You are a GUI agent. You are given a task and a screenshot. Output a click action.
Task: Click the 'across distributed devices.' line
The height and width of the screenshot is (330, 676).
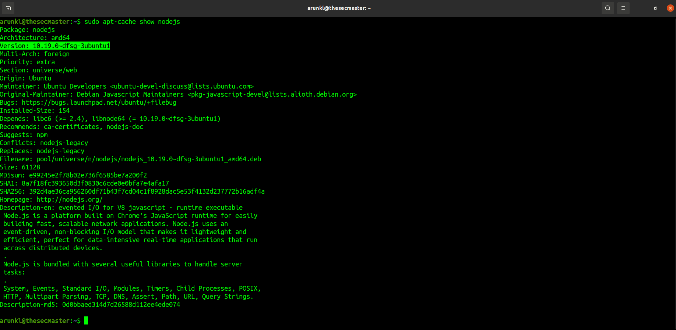(53, 248)
